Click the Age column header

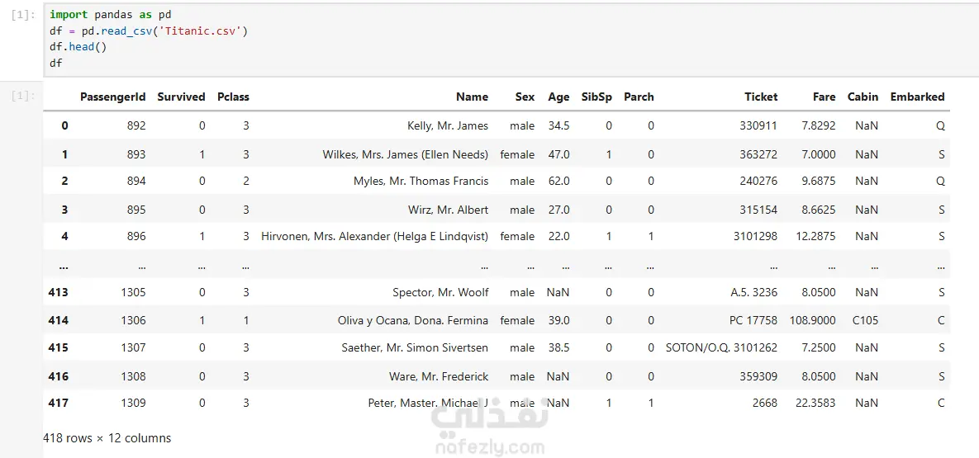click(558, 97)
